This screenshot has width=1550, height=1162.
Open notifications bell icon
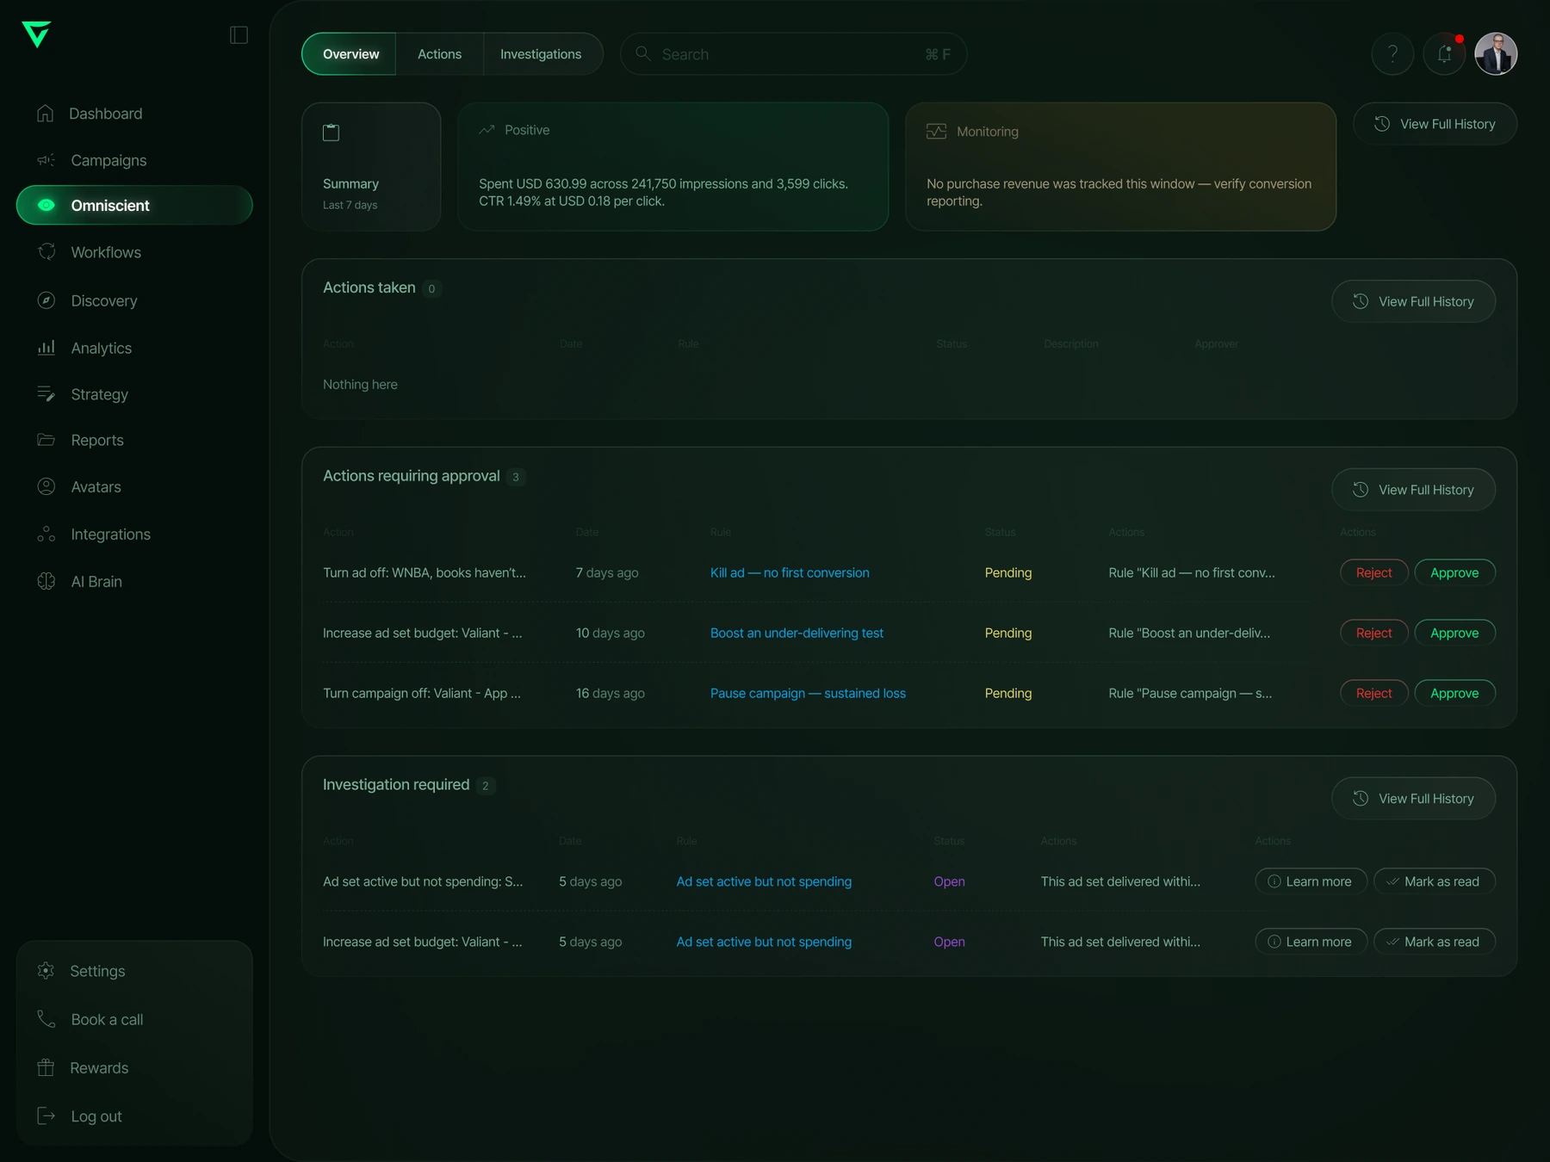1444,54
